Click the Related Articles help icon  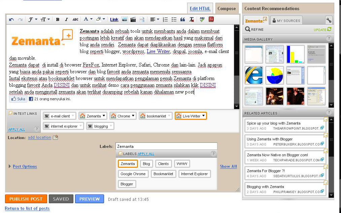pyautogui.click(x=329, y=112)
